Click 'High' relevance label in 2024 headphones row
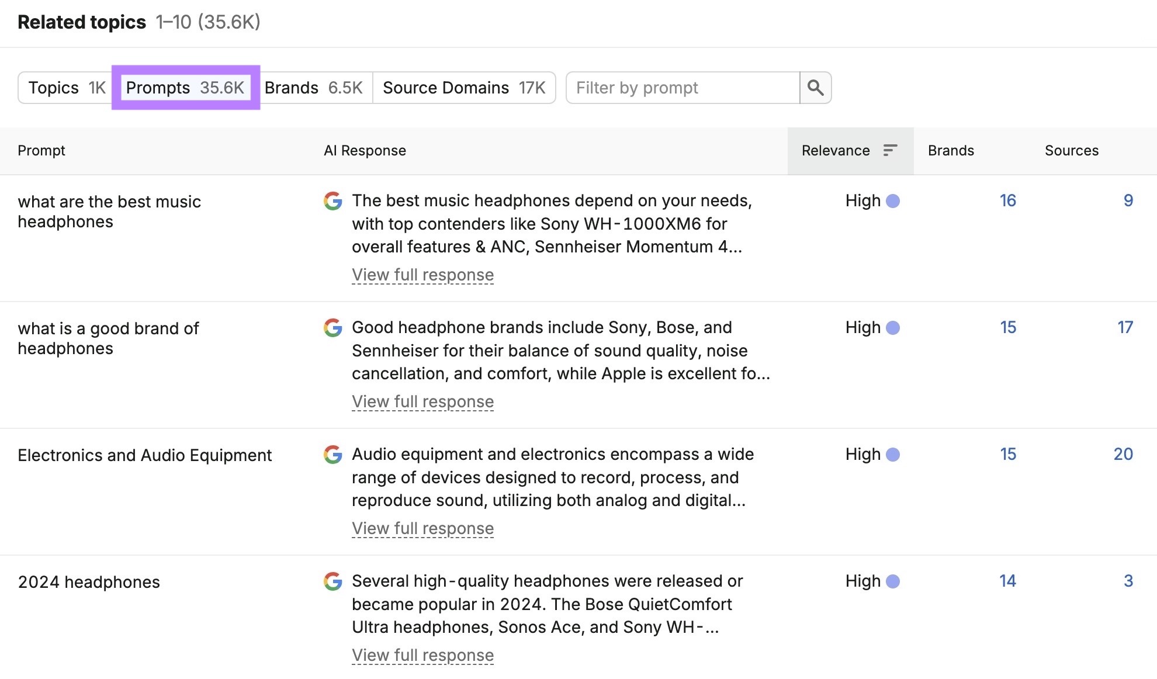Screen dimensions: 1157x679 862,581
